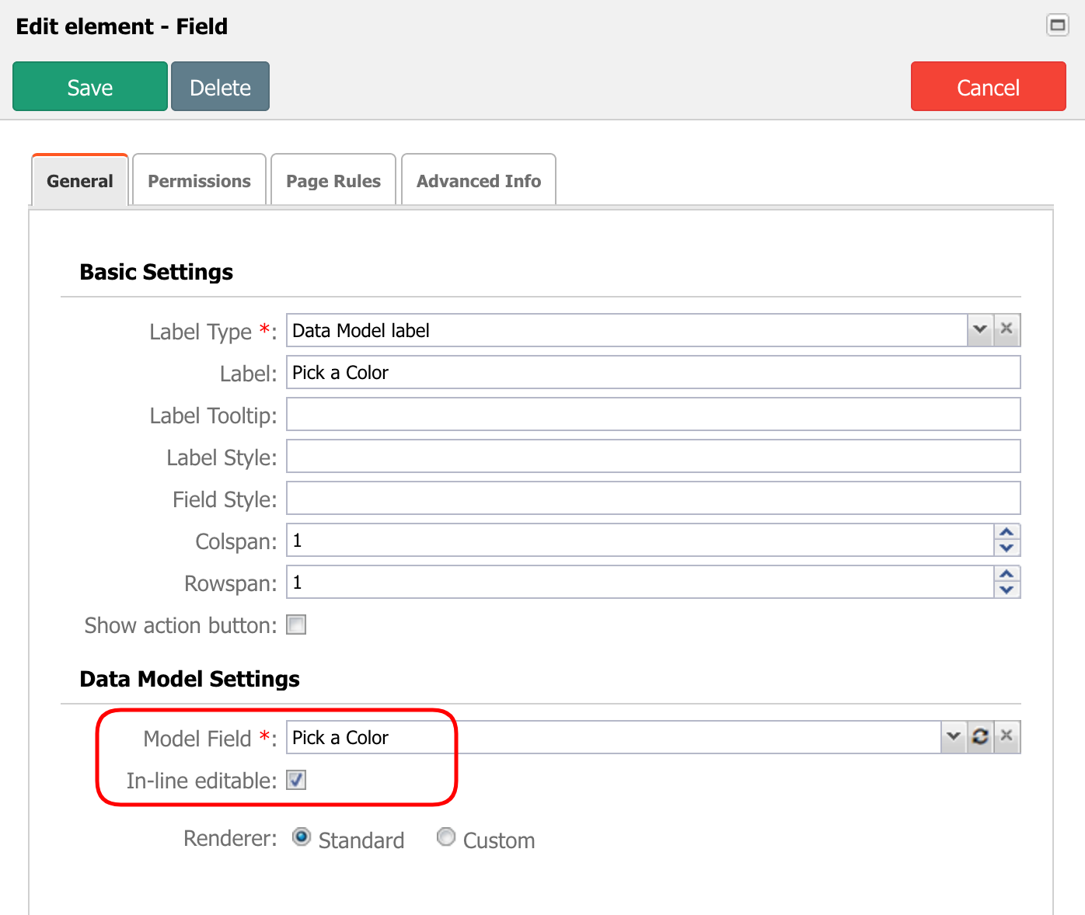Select the Custom renderer option
The width and height of the screenshot is (1085, 915).
coord(446,837)
